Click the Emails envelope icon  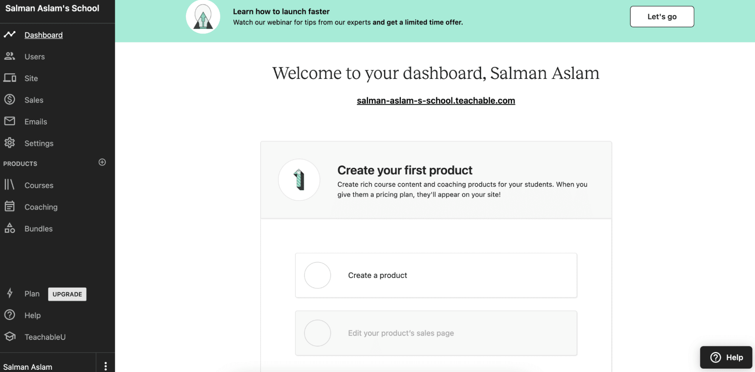click(9, 121)
